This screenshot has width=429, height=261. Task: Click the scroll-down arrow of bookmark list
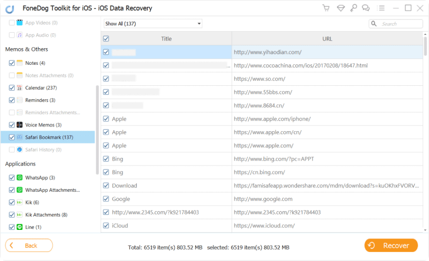pos(425,230)
